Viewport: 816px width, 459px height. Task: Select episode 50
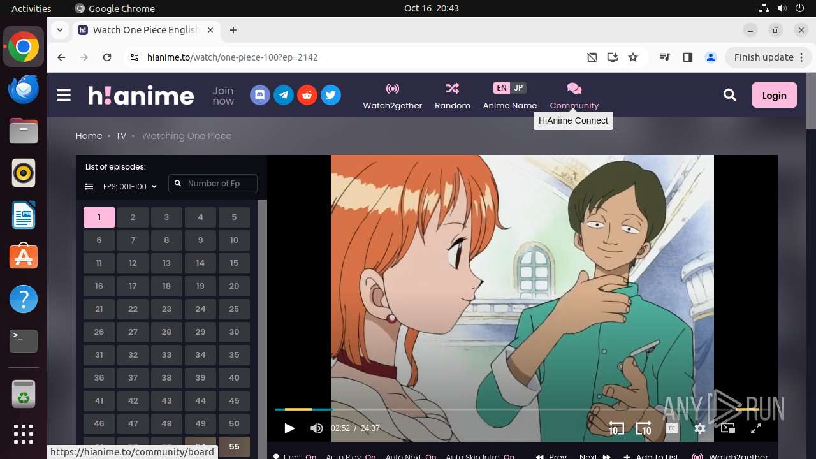[x=234, y=424]
